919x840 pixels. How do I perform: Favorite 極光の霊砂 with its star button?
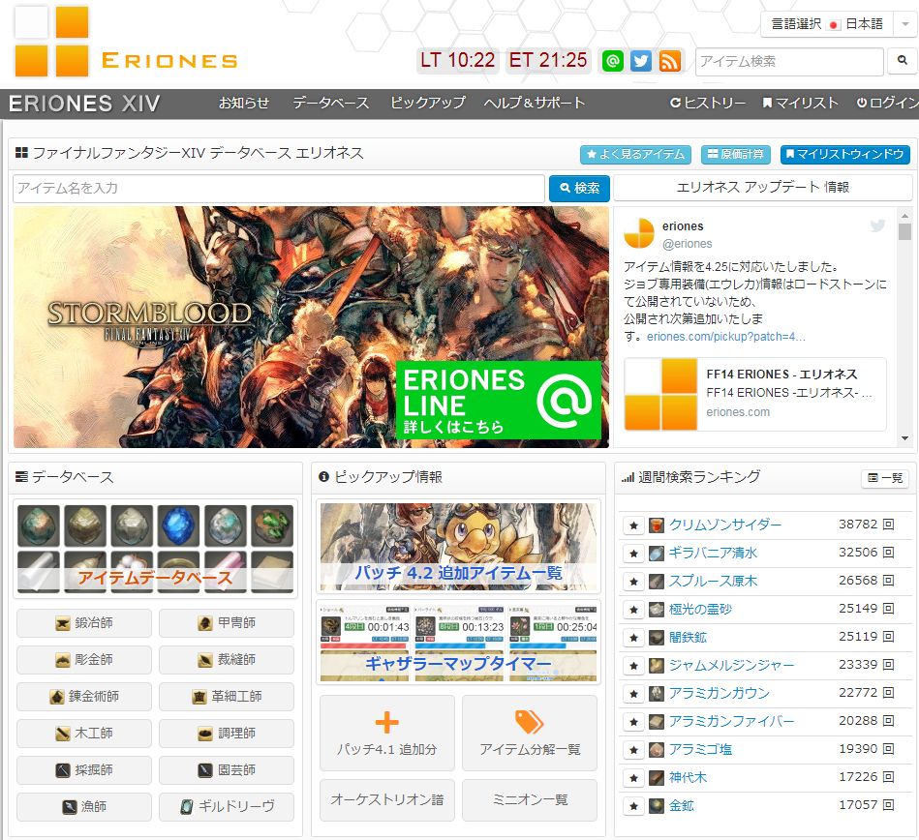(633, 610)
